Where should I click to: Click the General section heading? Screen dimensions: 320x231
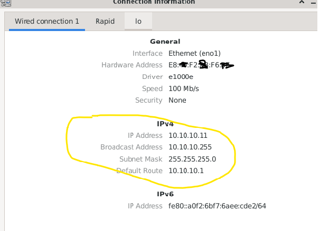click(x=165, y=42)
